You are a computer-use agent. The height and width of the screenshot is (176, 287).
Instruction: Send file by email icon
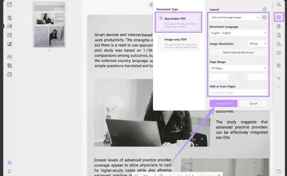[279, 53]
